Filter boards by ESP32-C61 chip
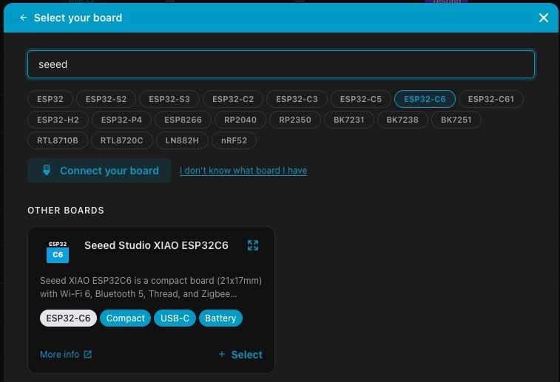Image resolution: width=560 pixels, height=382 pixels. [491, 99]
